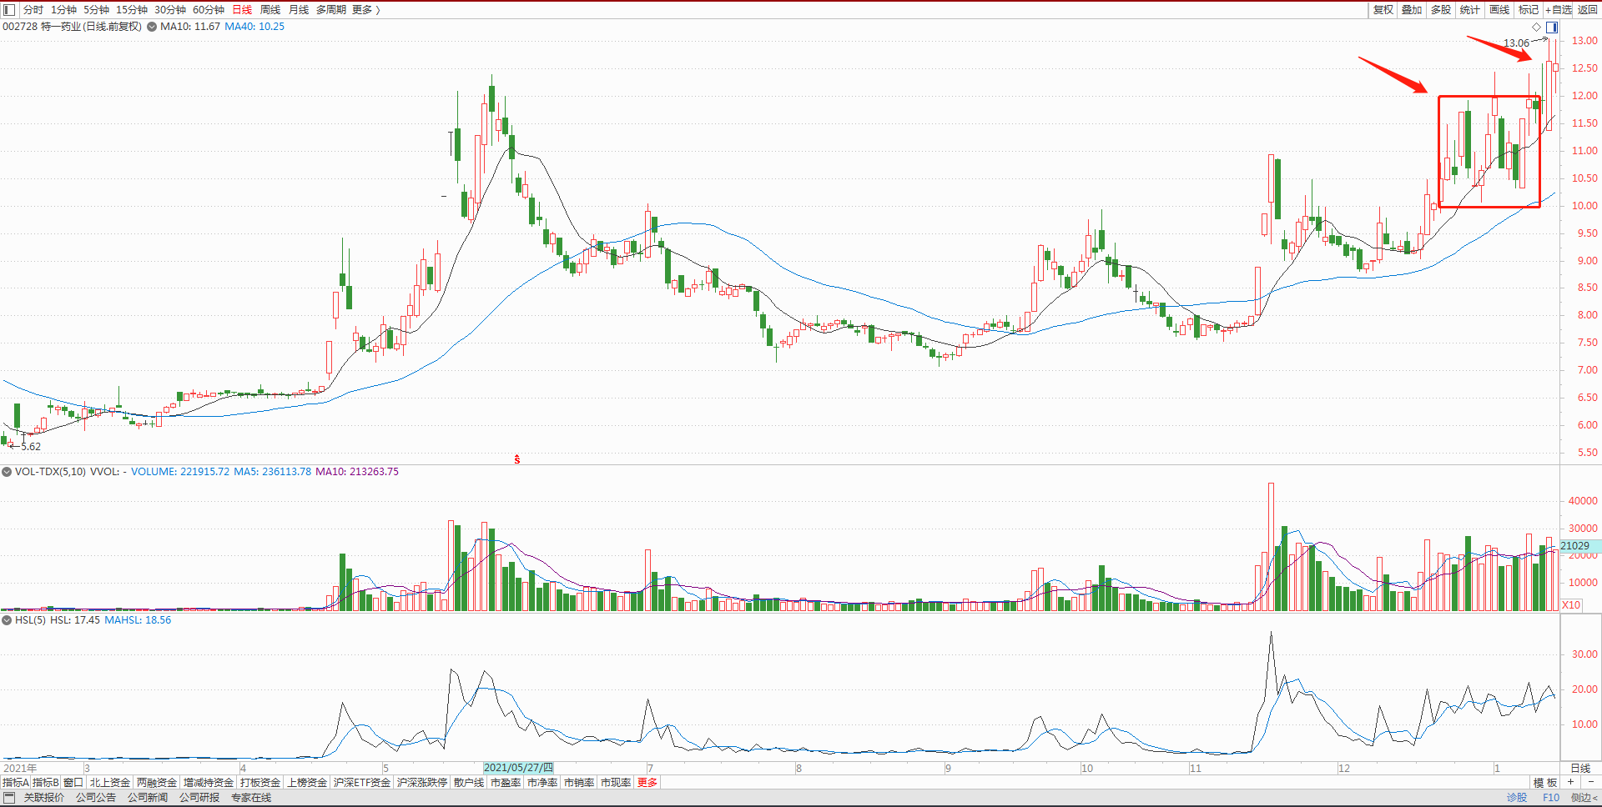Screen dimensions: 1602x807
Task: Zoom out chart with minus button
Action: coord(1590,783)
